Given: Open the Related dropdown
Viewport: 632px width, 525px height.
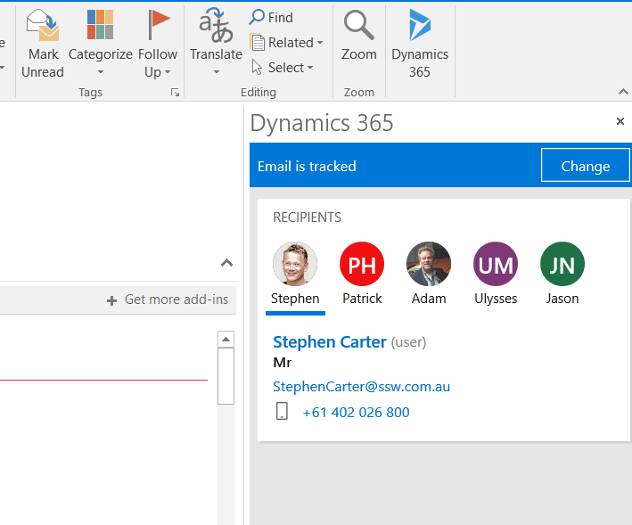Looking at the screenshot, I should 286,42.
